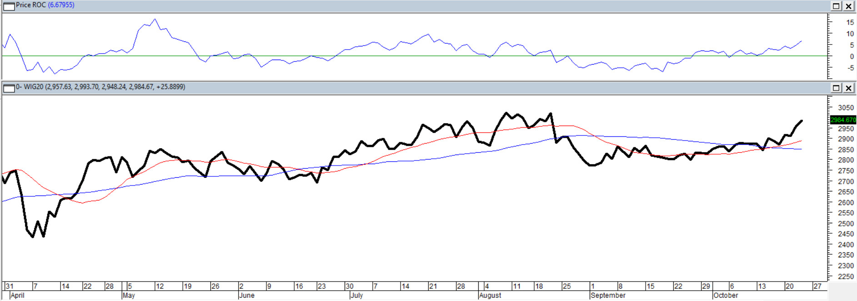Click the WIG20 pane icon
This screenshot has height=301, width=857.
(9, 88)
